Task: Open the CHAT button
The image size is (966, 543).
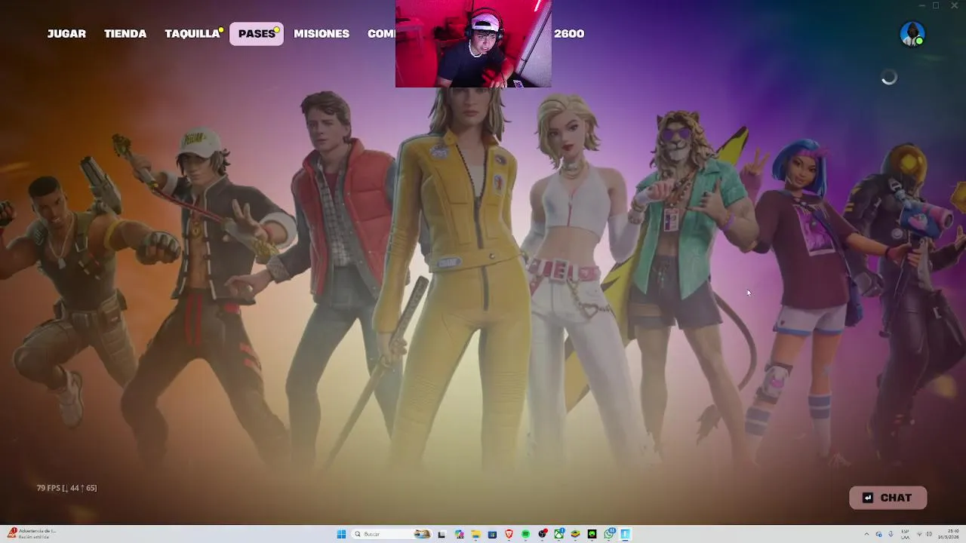Action: pos(888,498)
